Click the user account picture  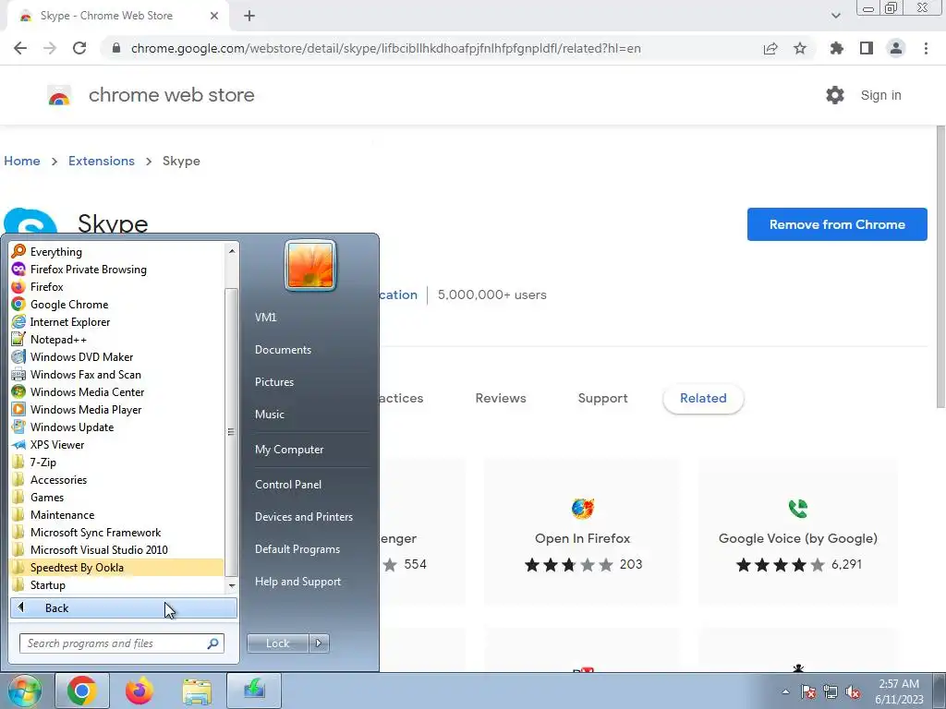310,265
